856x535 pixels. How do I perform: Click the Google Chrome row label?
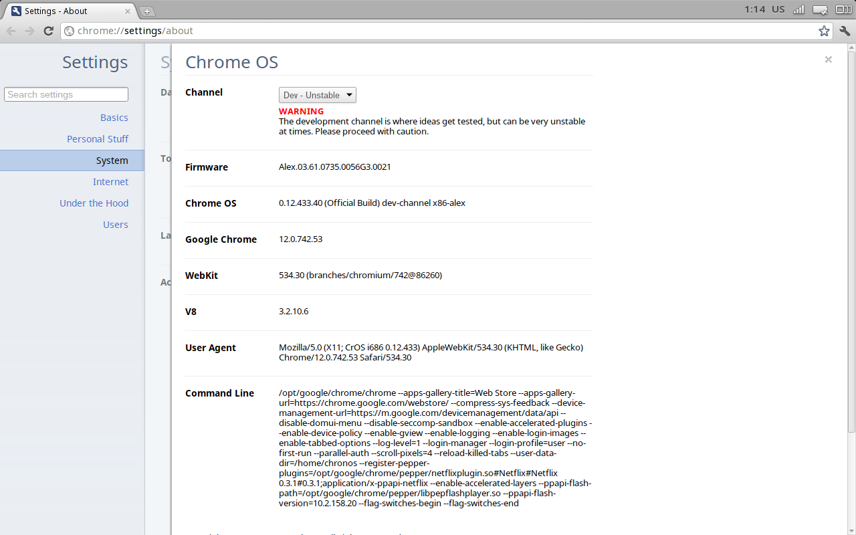click(221, 239)
